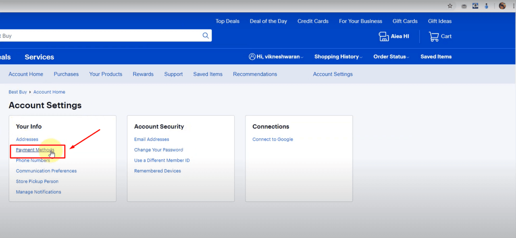Click Connect to Google link
The width and height of the screenshot is (516, 238).
coord(273,140)
